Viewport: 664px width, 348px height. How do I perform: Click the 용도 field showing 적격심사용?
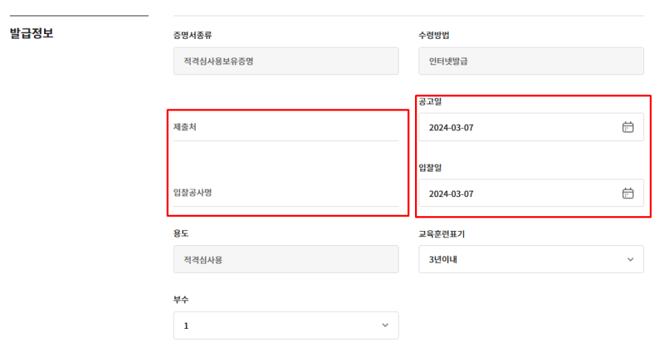285,259
